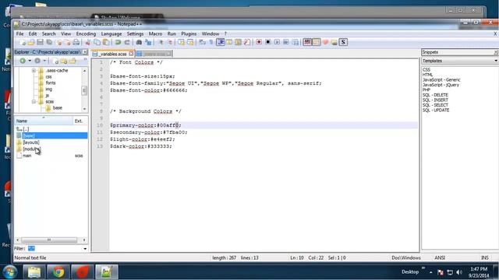Click the Save All toolbar icon
Image resolution: width=499 pixels, height=280 pixels.
[49, 42]
